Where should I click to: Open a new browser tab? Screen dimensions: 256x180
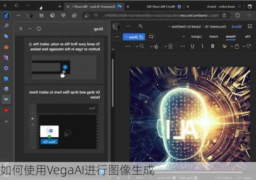[59, 6]
